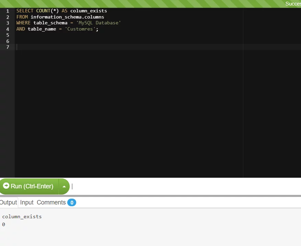Click the blue comments count badge
The height and width of the screenshot is (246, 301).
tap(71, 202)
